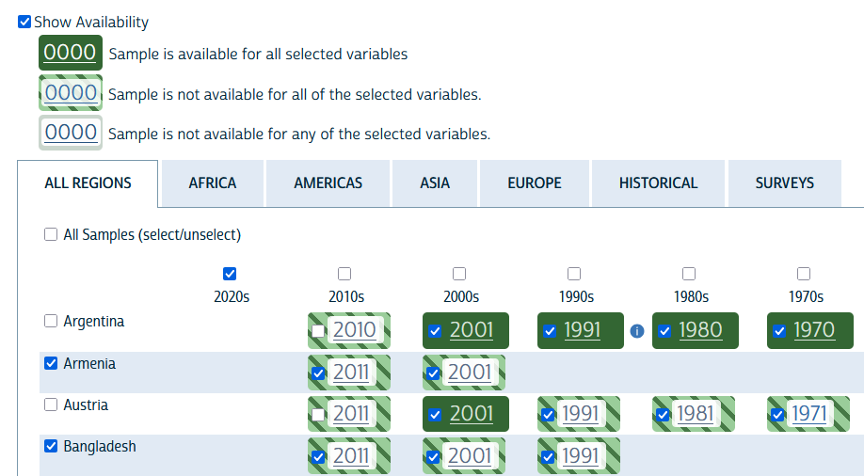The image size is (864, 476).
Task: Open the Bangladesh 2011 sample link
Action: click(350, 456)
